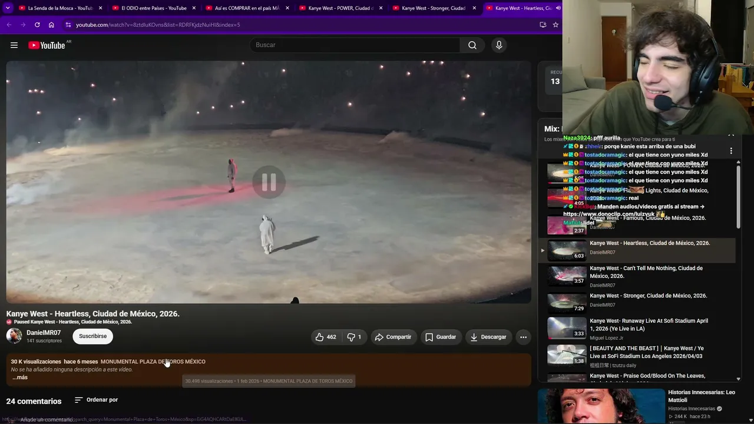Open the DanielMR07 channel name link

(x=44, y=333)
